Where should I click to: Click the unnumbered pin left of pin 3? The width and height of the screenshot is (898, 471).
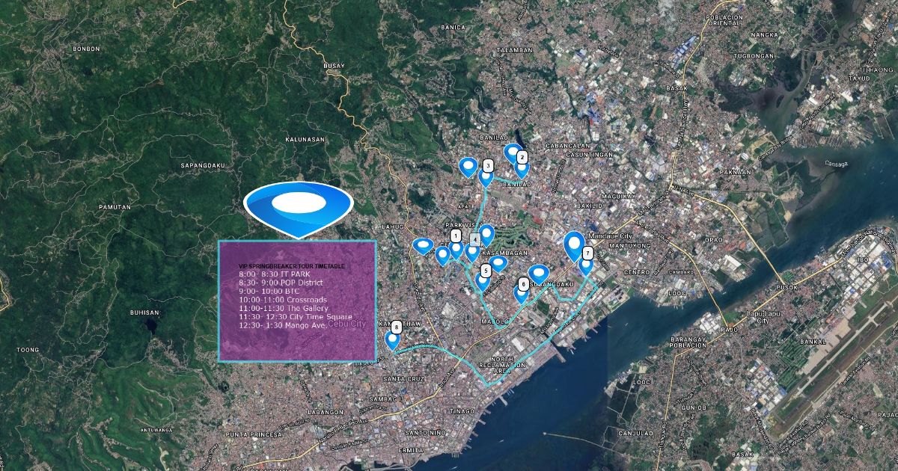tap(468, 166)
